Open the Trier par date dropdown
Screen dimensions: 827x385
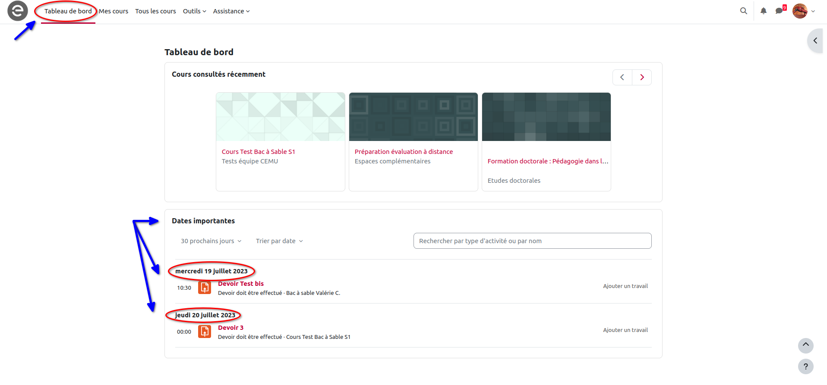click(279, 241)
